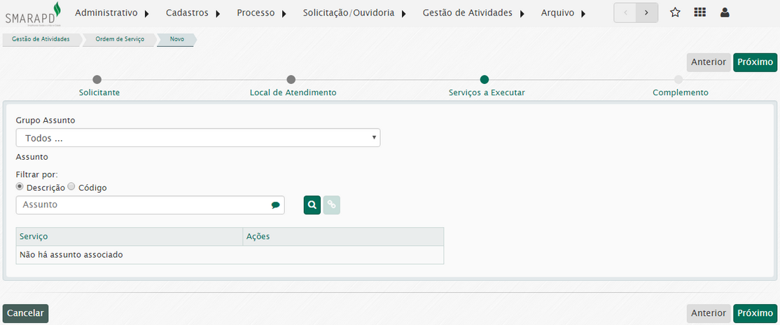Select the Código radio button
780x325 pixels.
(x=71, y=187)
